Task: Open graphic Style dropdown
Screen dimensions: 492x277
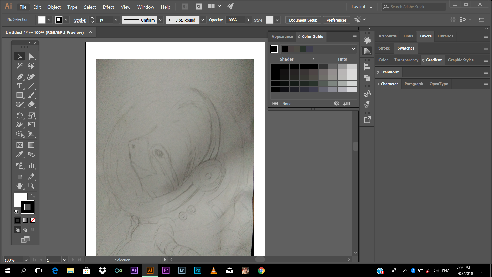Action: [277, 20]
